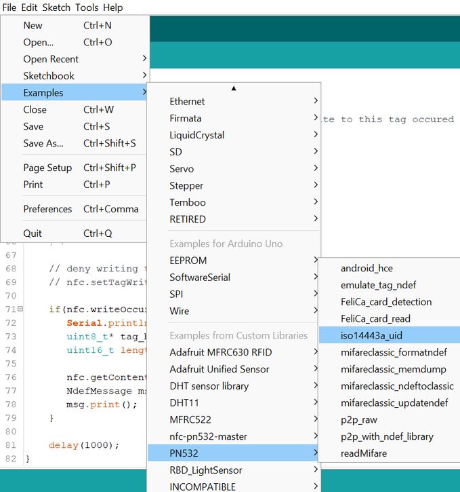
Task: Click Save in the File menu
Action: [x=75, y=126]
